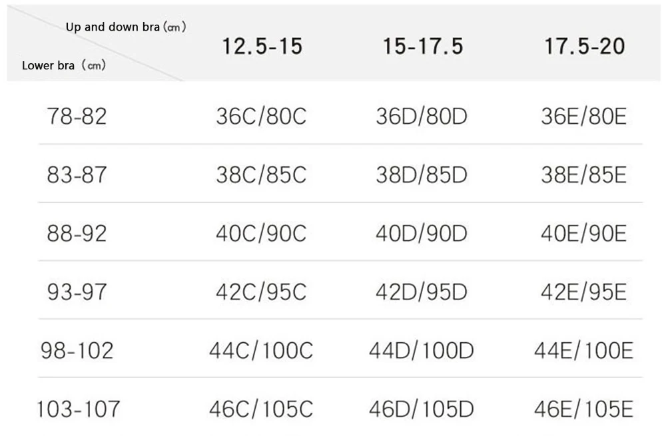Select the 98-102 row label
The height and width of the screenshot is (436, 666).
77,350
